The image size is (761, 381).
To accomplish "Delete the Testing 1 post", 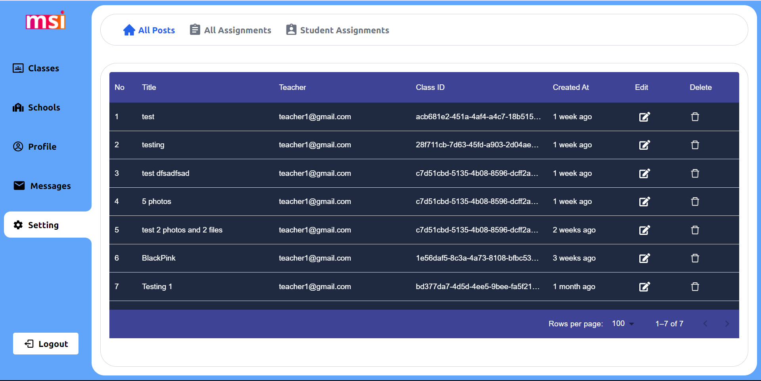I will click(695, 287).
